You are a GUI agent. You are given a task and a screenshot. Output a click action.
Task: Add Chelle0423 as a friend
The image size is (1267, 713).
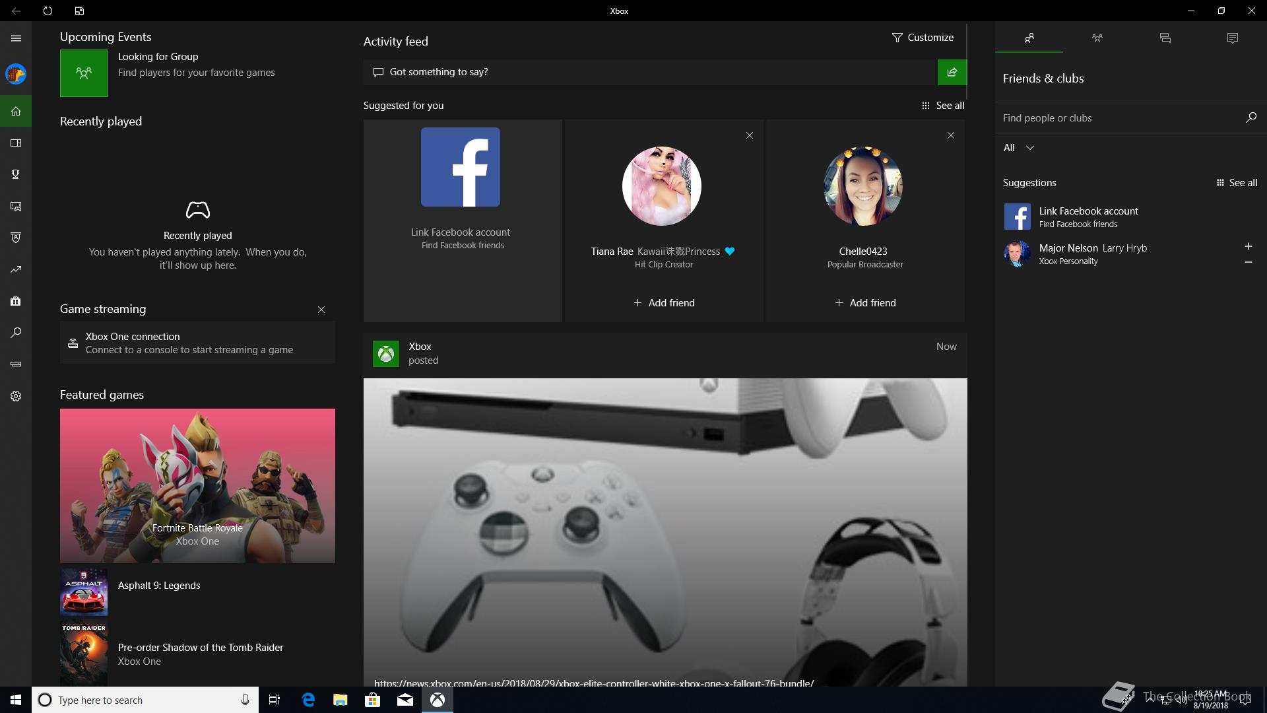[x=865, y=303]
